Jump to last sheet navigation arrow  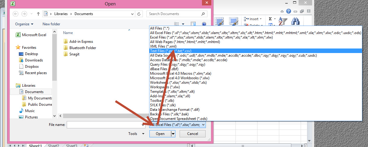24,146
